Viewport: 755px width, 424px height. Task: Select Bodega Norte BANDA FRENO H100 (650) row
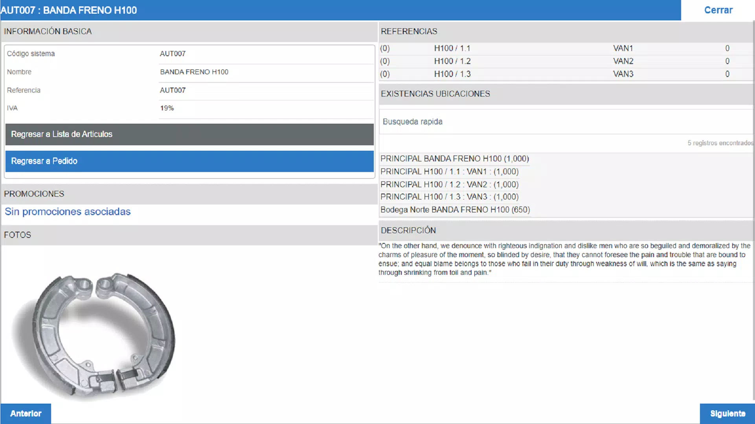coord(455,210)
